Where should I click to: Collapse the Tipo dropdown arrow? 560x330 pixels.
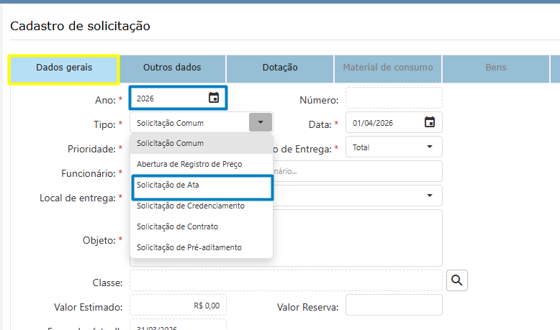click(260, 122)
